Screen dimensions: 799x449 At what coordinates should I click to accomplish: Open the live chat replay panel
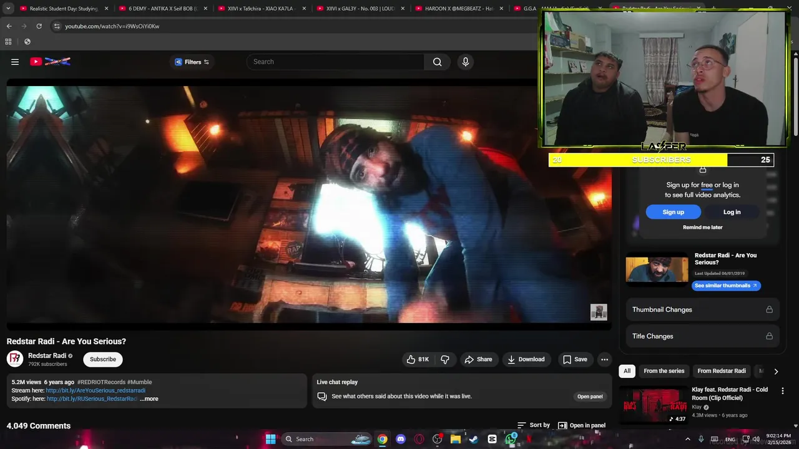(x=590, y=397)
